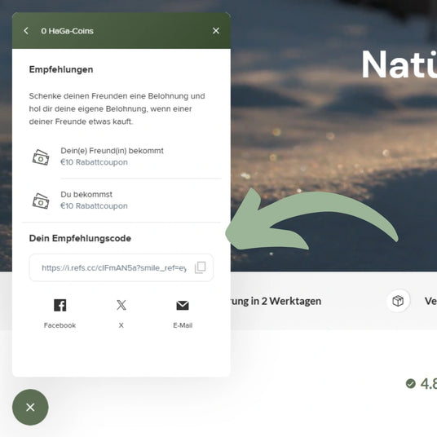
Task: Click the cash icon beside friend's reward
Action: (41, 157)
